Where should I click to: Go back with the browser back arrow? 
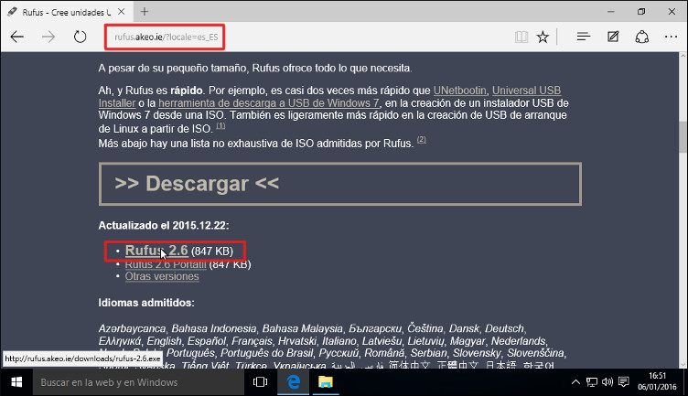[17, 37]
